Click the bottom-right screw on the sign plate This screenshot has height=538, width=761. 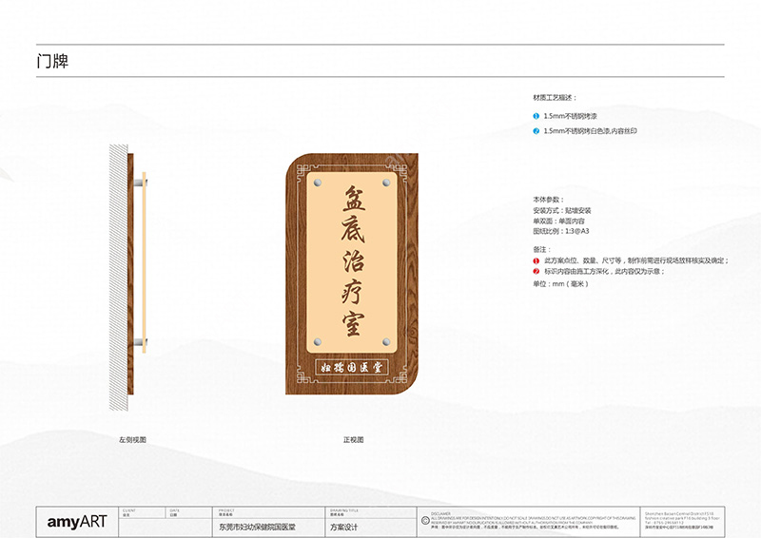[387, 342]
